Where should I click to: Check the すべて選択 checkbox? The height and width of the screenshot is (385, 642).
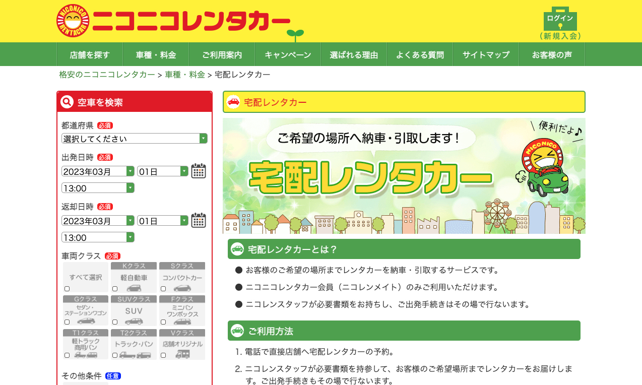click(x=67, y=289)
